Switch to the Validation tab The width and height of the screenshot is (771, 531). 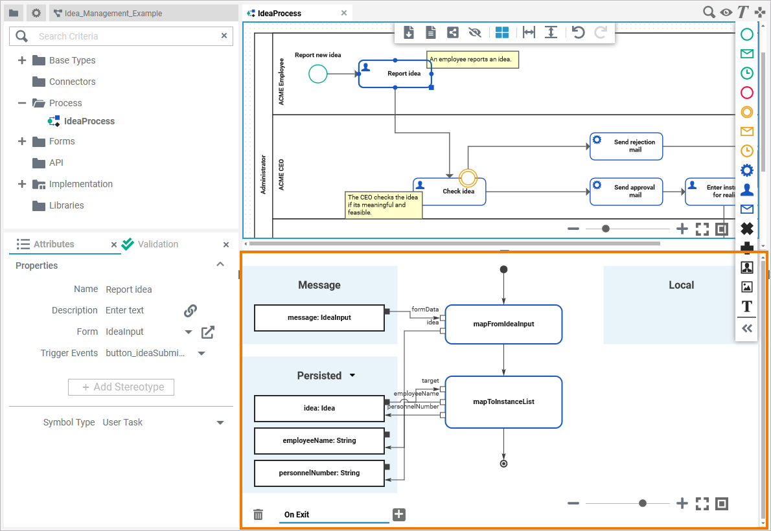coord(157,244)
